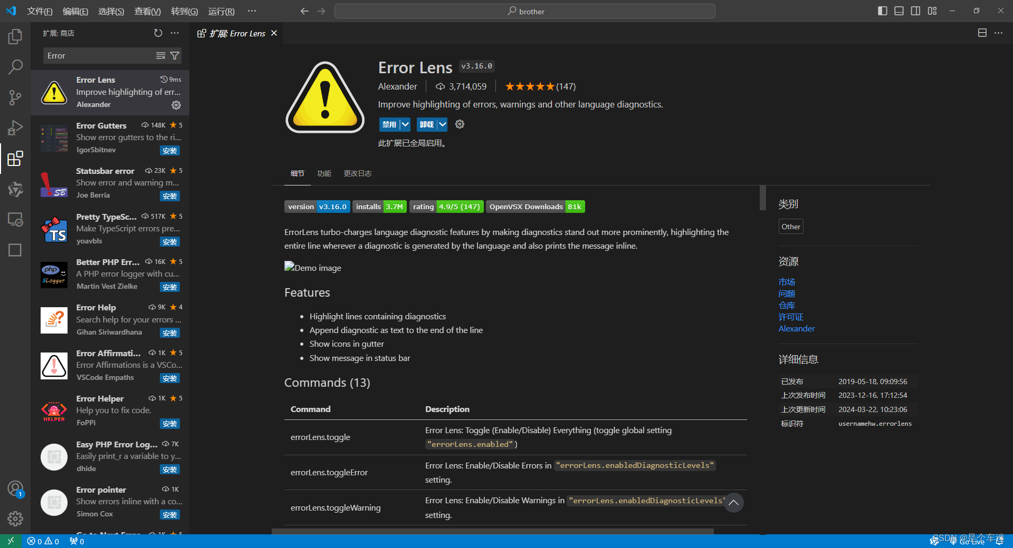The width and height of the screenshot is (1013, 548).
Task: Install the Statusbar error extension
Action: point(170,196)
